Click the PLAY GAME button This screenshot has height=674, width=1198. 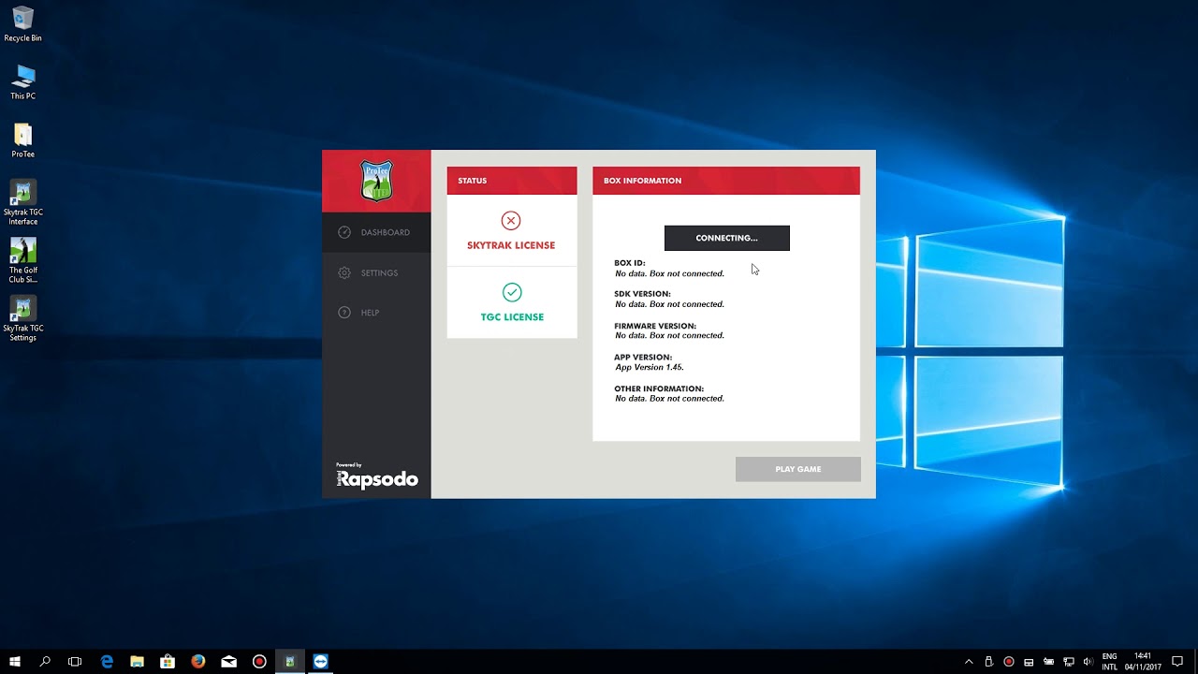coord(798,469)
